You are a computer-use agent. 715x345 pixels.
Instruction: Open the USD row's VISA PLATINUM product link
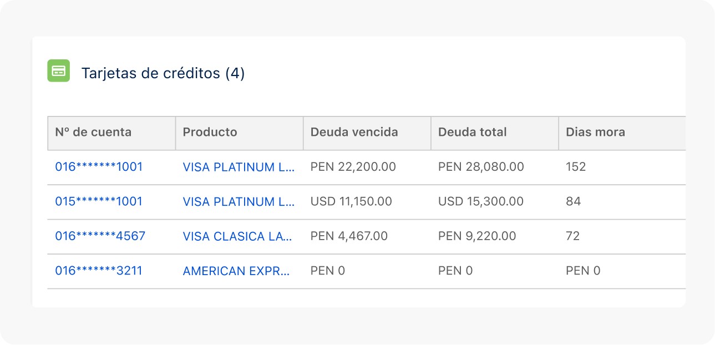[x=239, y=201]
